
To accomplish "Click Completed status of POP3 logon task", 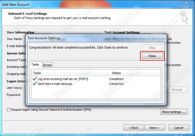I will (116, 79).
